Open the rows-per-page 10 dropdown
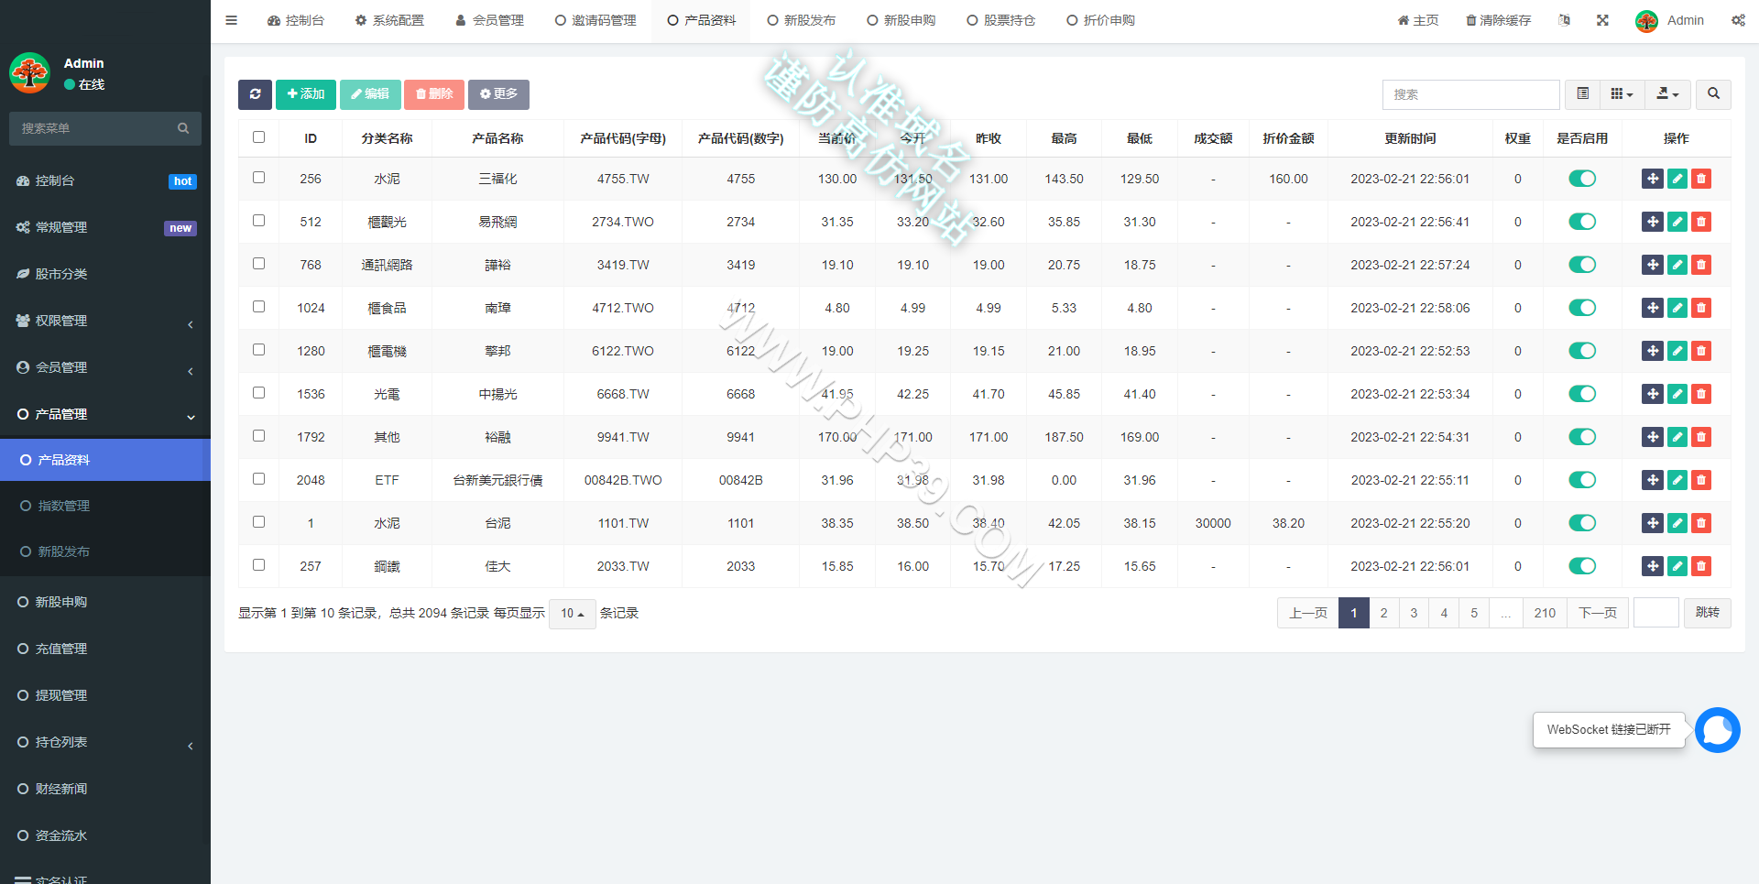Viewport: 1759px width, 884px height. click(573, 614)
